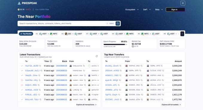203x110 pixels.
Task: Click the NEAR price $1.79 in header
Action: (22, 10)
